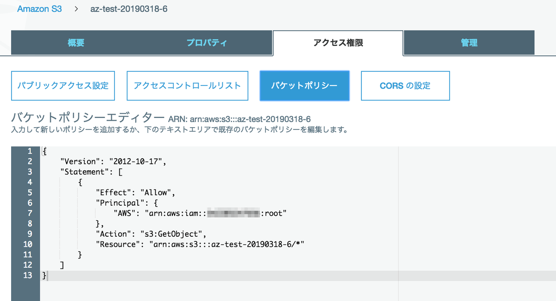Switch to the 概要 tab
This screenshot has width=556, height=301.
(x=76, y=43)
